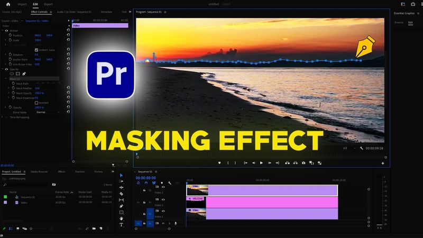Screen dimensions: 423x238
Task: Toggle Video 3 track output eye
Action: [163, 187]
